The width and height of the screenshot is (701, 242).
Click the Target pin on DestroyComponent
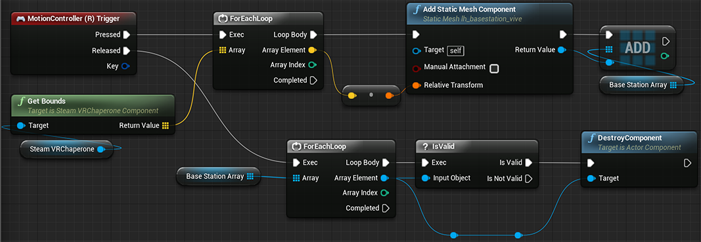591,178
